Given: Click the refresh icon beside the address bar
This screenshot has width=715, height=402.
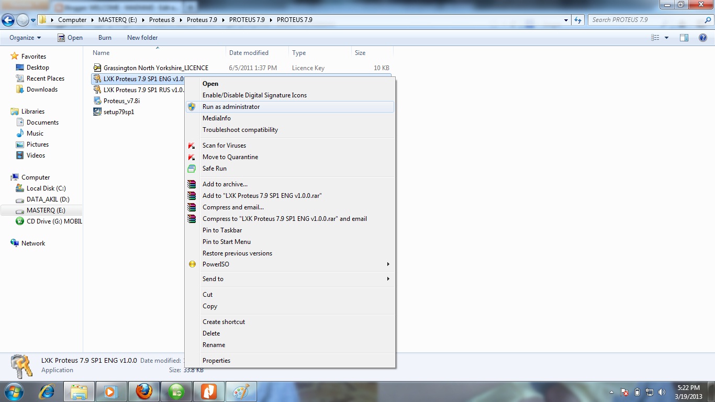Looking at the screenshot, I should click(x=576, y=19).
